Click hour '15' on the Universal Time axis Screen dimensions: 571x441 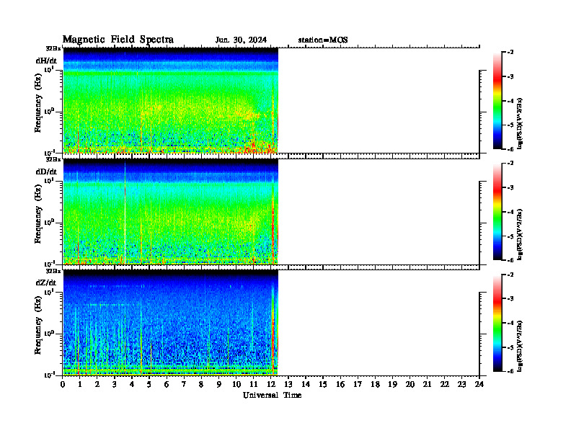(323, 385)
